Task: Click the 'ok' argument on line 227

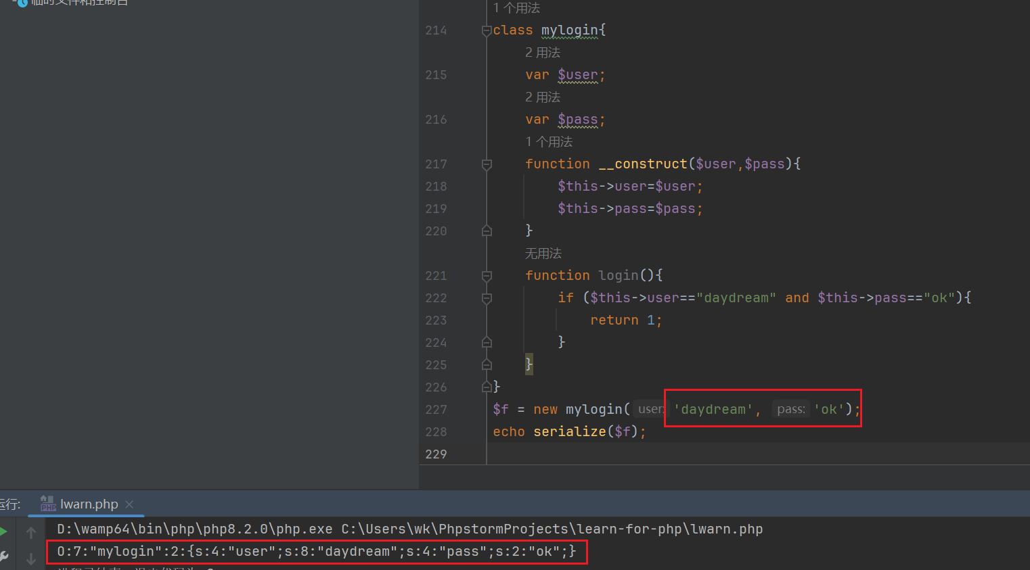Action: [x=829, y=410]
